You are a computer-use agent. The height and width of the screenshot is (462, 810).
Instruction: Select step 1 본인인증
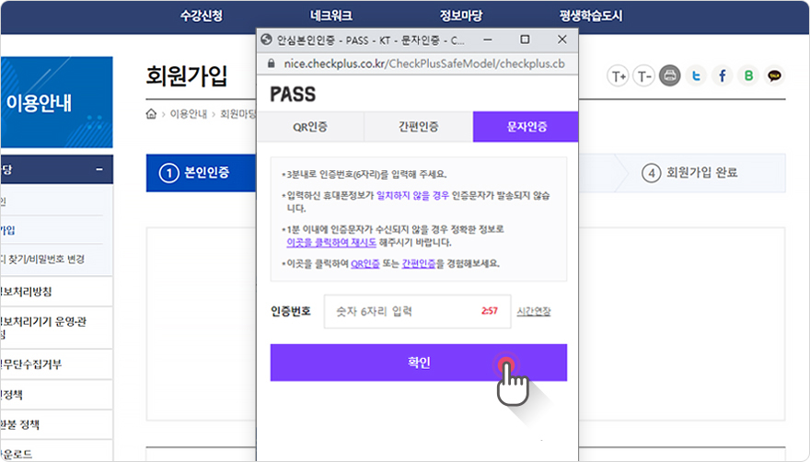click(201, 173)
